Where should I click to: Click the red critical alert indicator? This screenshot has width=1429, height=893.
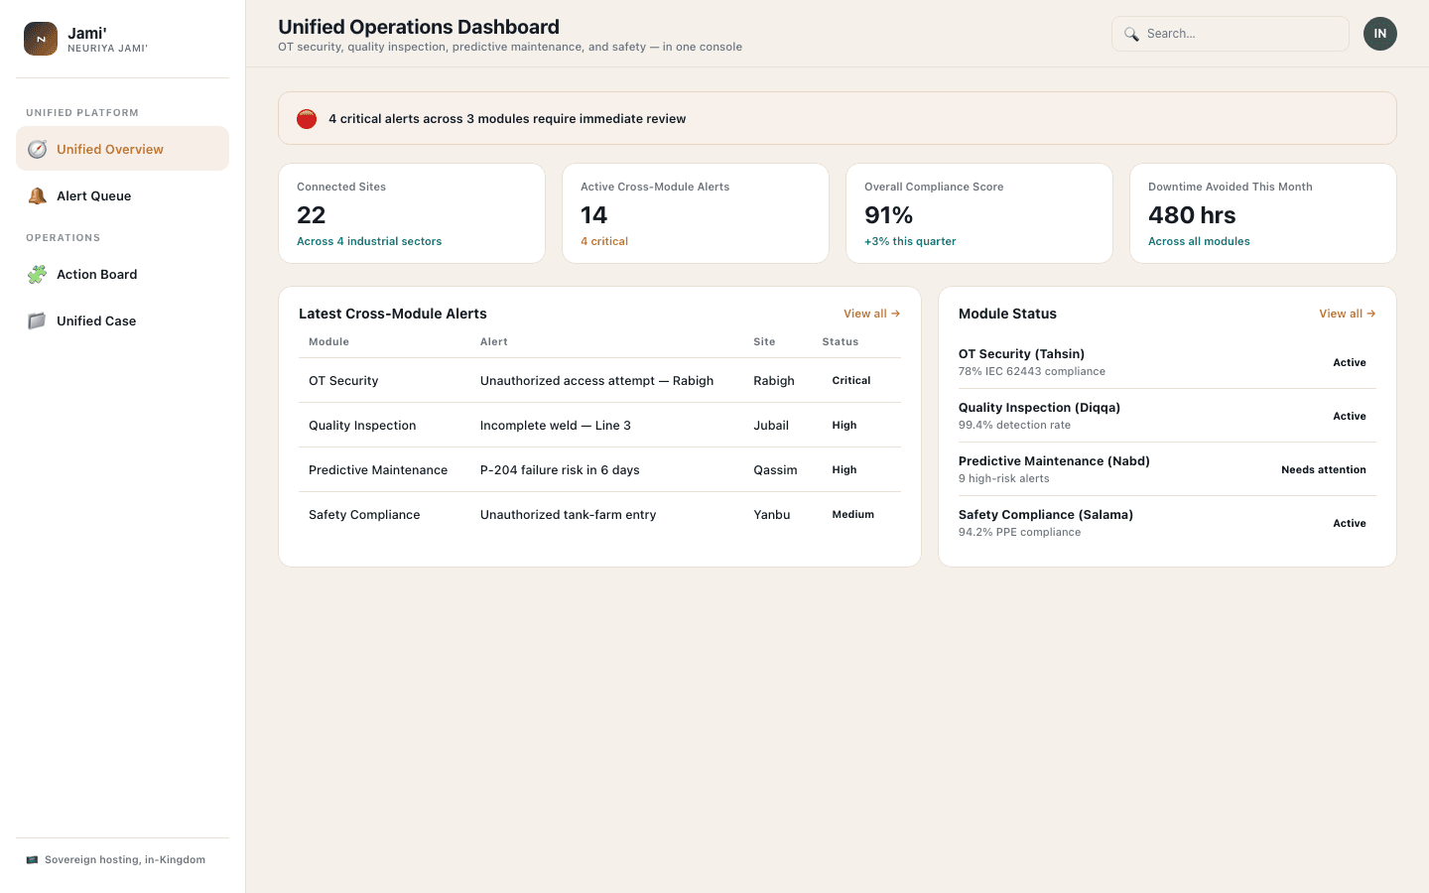pyautogui.click(x=307, y=118)
